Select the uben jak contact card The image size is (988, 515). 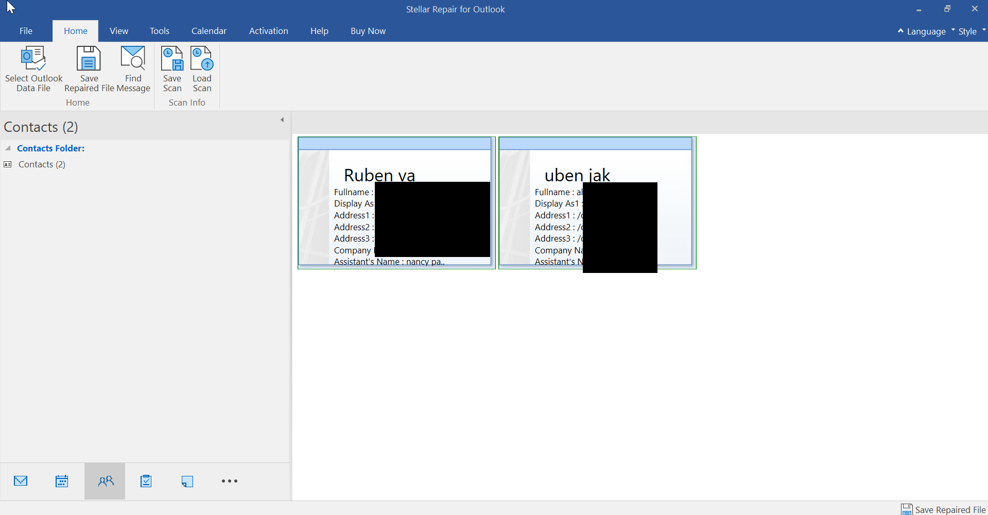(x=597, y=203)
